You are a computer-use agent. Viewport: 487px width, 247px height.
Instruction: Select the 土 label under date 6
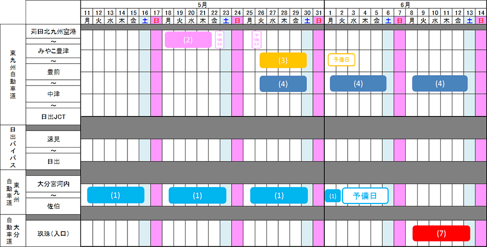point(388,21)
